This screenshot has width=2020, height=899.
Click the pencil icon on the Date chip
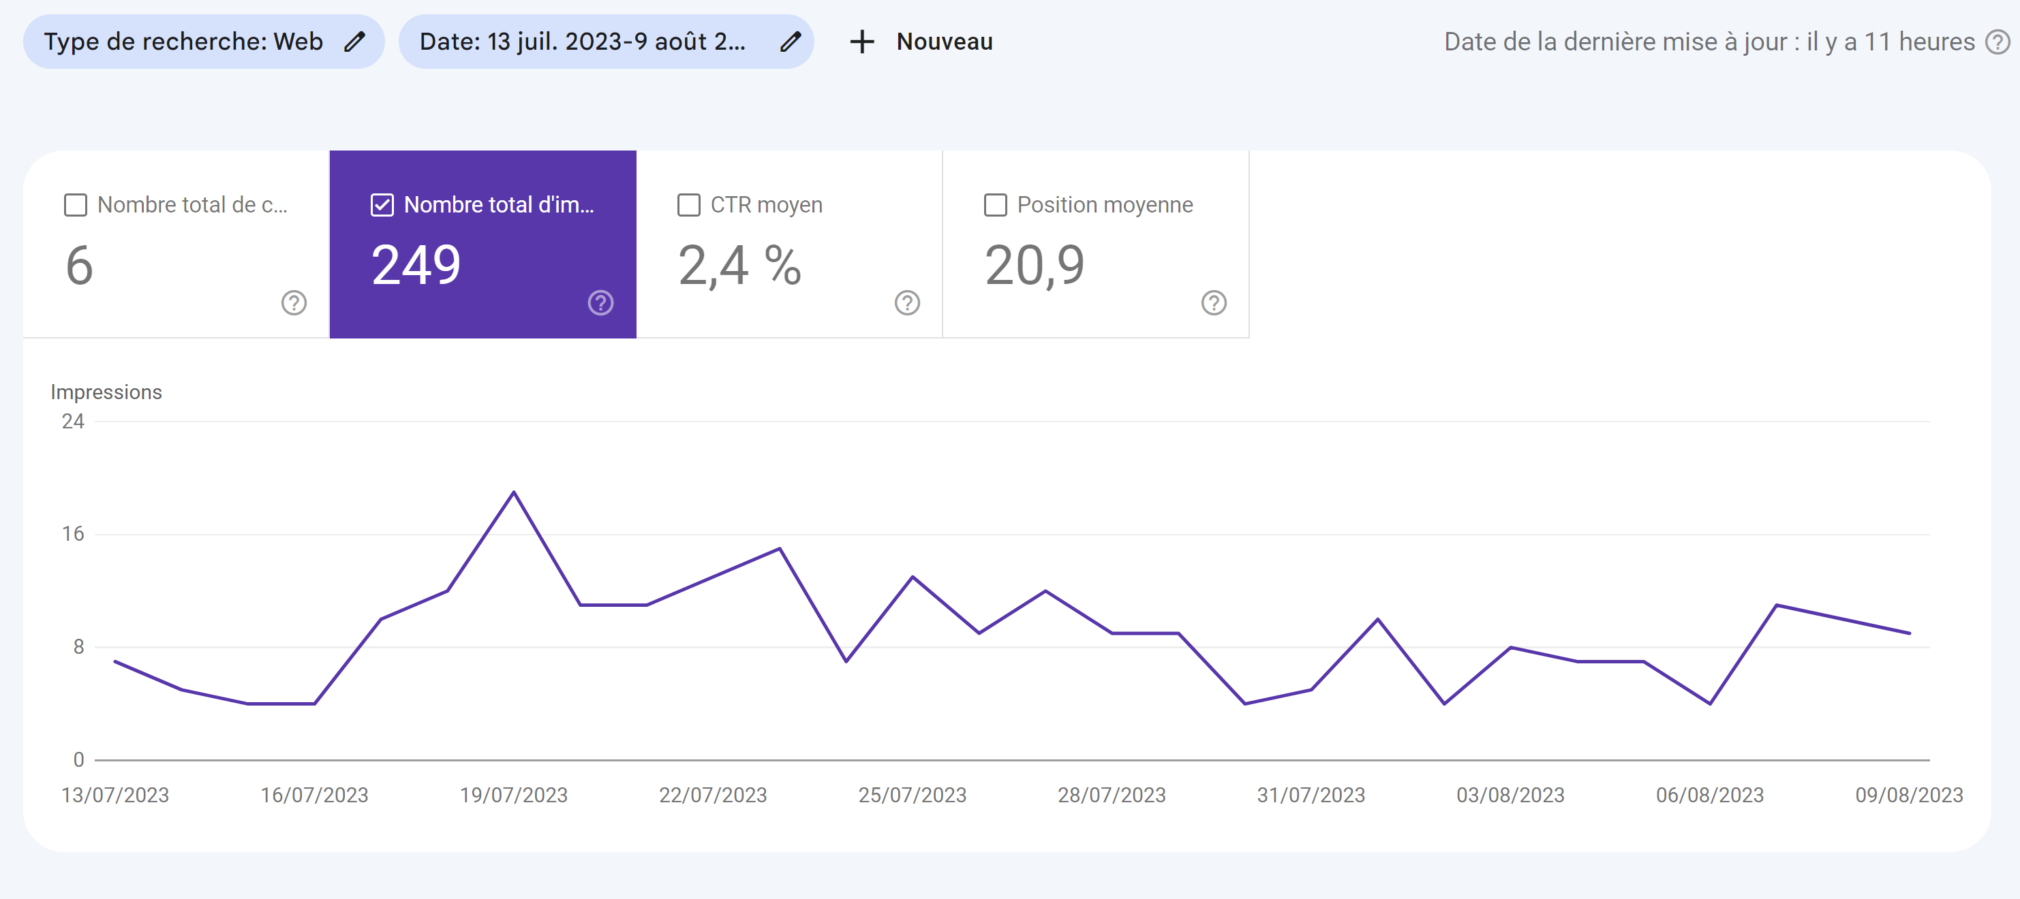point(791,42)
